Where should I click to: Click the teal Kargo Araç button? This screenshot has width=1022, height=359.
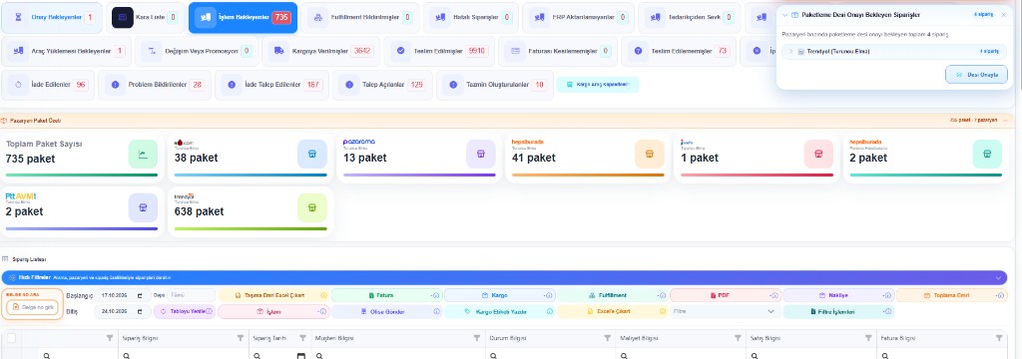[598, 85]
